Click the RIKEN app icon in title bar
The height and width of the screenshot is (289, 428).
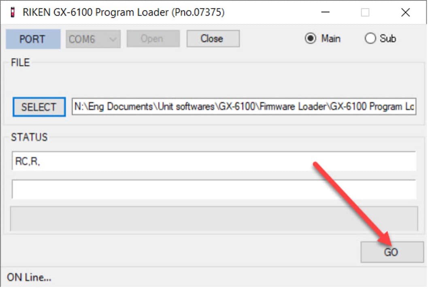point(12,13)
